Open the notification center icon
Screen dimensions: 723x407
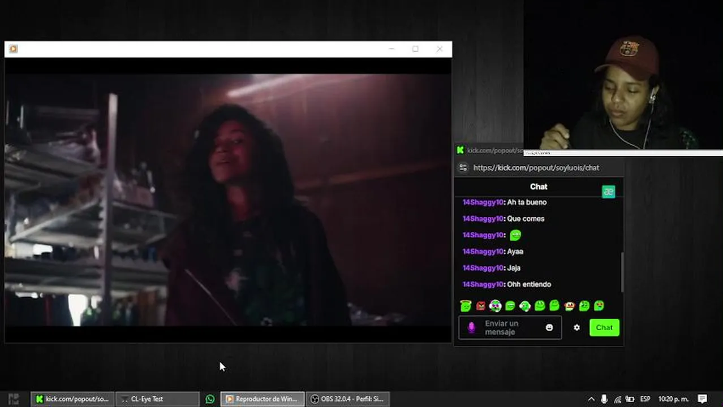click(x=703, y=399)
